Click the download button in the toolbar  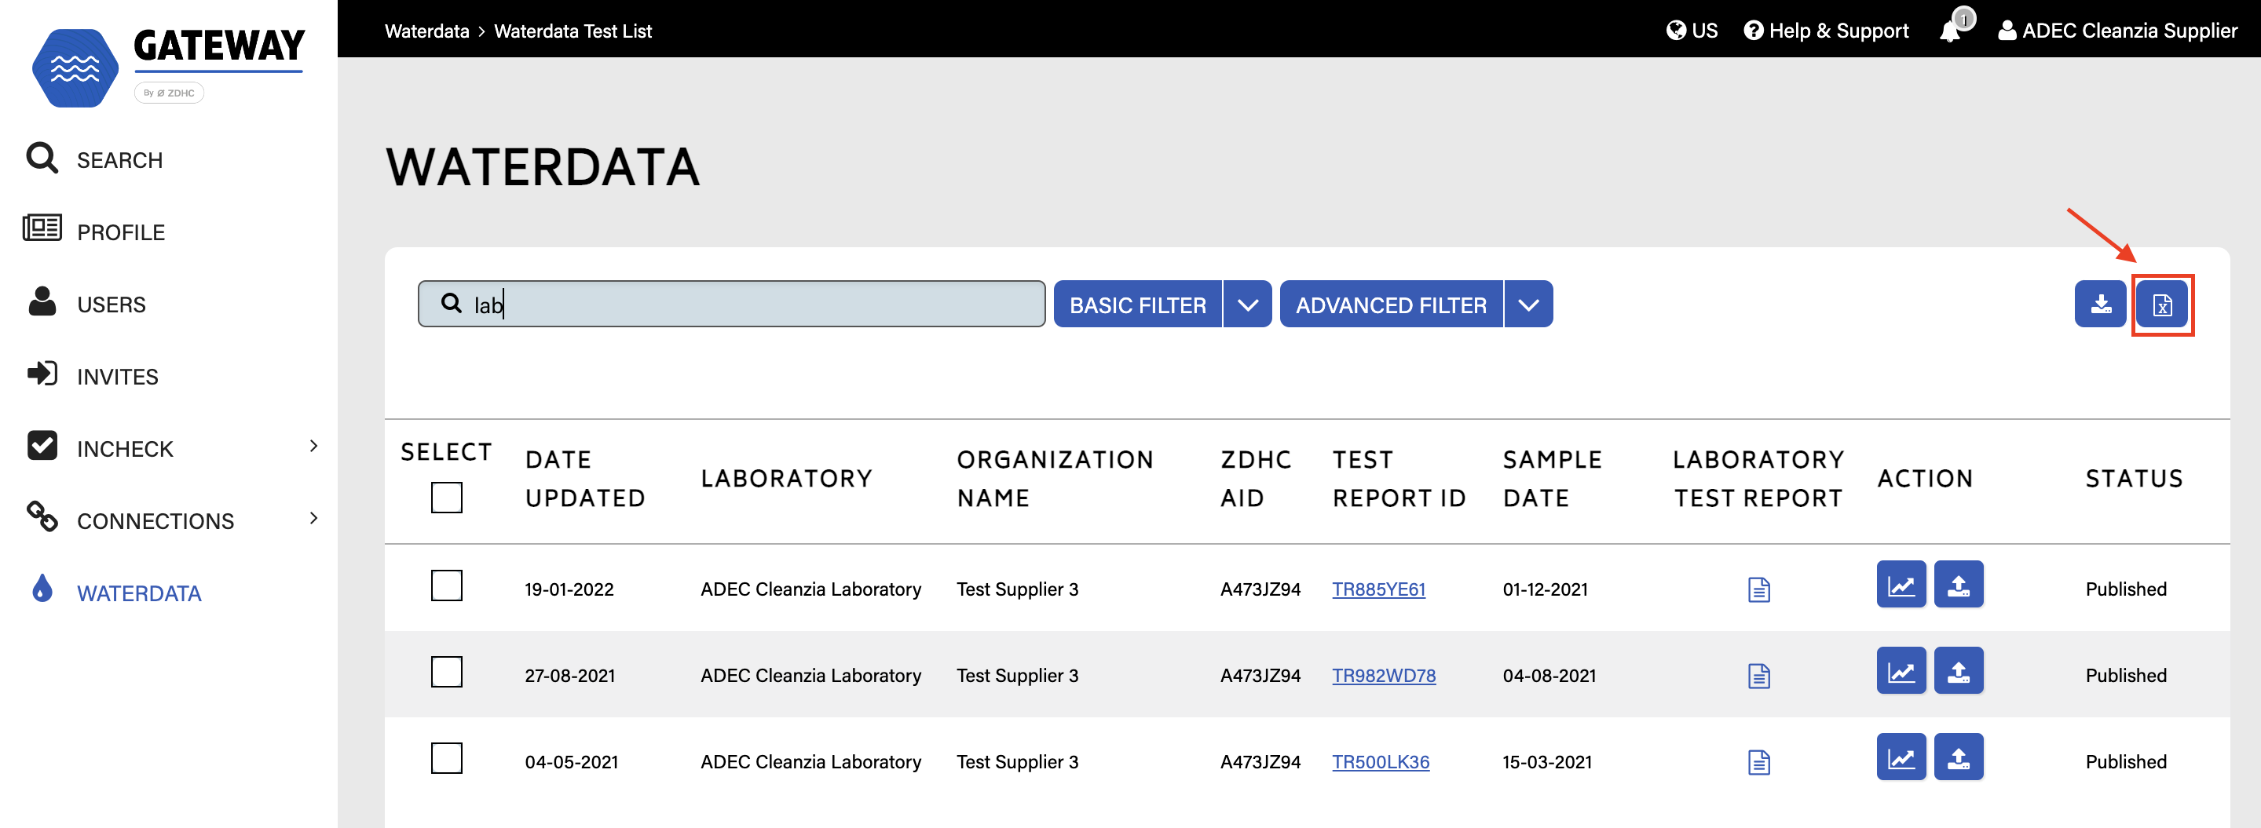click(x=2100, y=305)
